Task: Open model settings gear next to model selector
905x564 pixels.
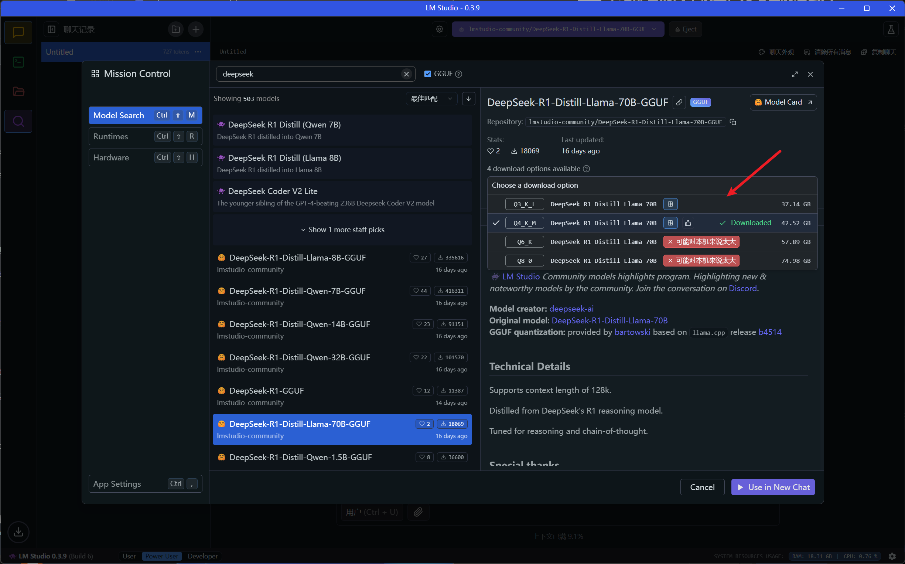Action: pyautogui.click(x=440, y=29)
